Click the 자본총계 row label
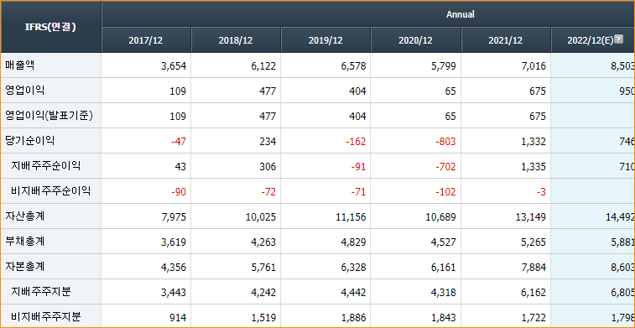635x328 pixels. [24, 266]
